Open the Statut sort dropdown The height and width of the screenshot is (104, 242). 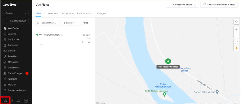click(69, 23)
